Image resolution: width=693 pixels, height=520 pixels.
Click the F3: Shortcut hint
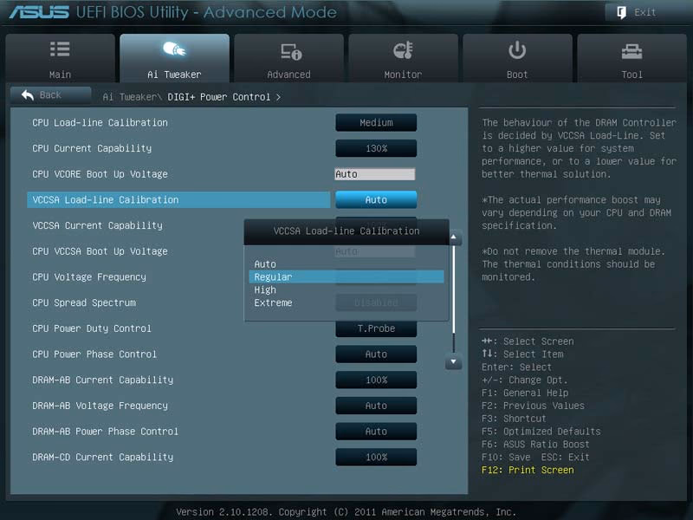coord(514,419)
